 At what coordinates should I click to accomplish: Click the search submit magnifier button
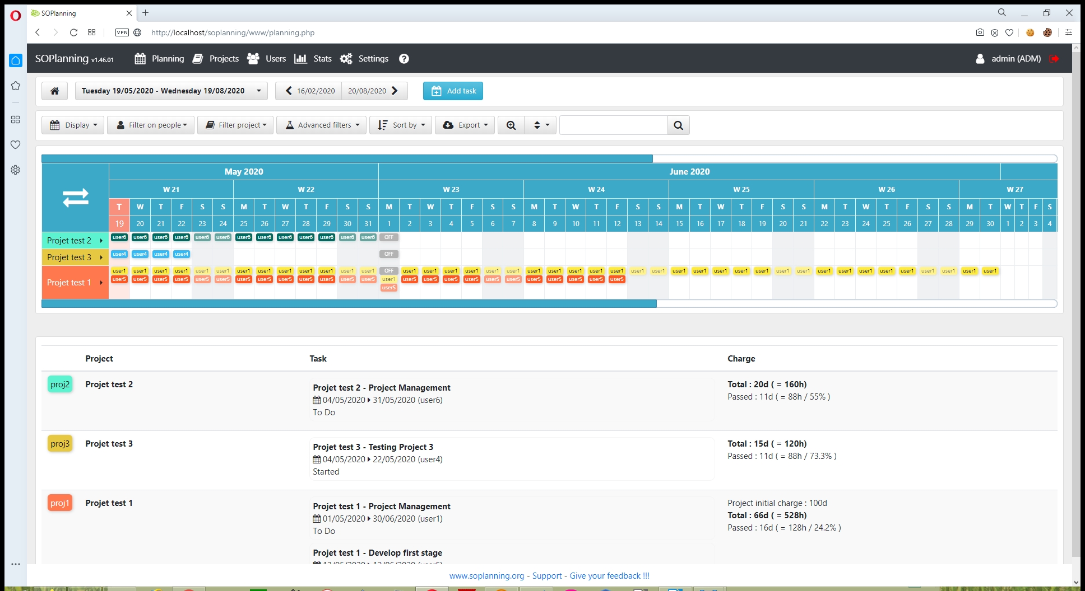coord(678,125)
